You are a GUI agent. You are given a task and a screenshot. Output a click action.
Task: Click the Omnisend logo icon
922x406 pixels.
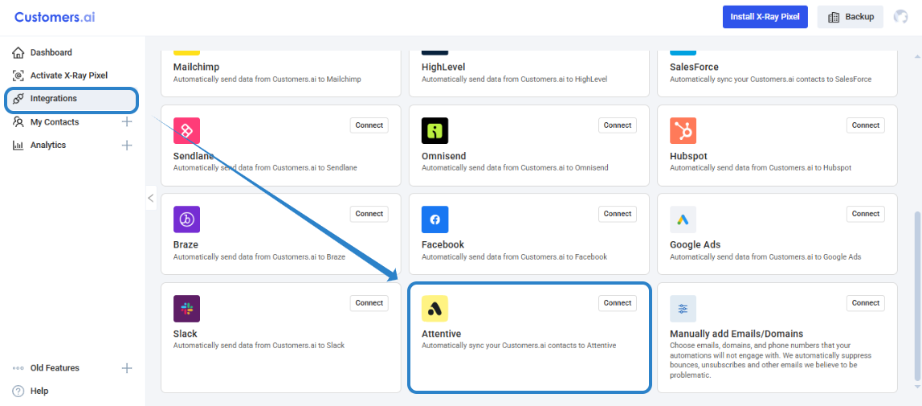coord(434,130)
